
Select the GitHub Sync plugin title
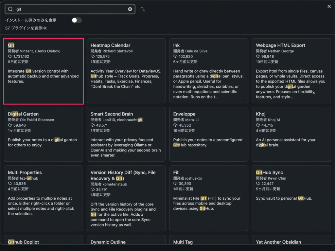[270, 172]
